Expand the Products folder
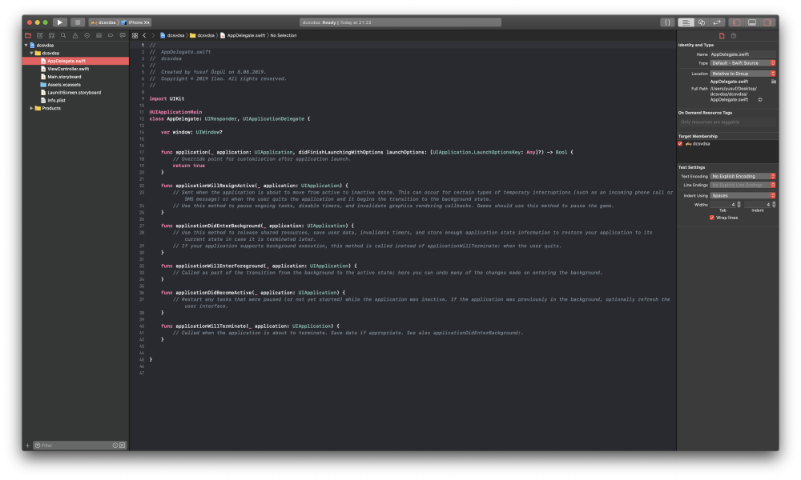This screenshot has height=480, width=801. tap(32, 108)
